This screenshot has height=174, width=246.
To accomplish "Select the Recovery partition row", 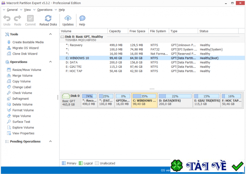I will [152, 45].
